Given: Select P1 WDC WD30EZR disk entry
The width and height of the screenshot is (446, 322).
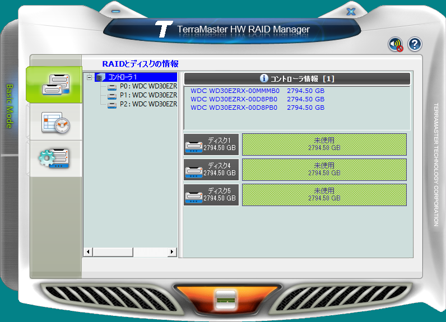Looking at the screenshot, I should (x=148, y=95).
